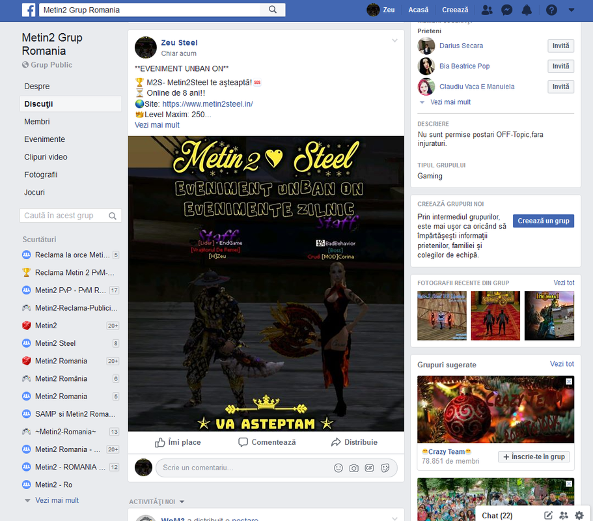Open first recent group photo thumbnail
This screenshot has width=593, height=521.
(442, 316)
